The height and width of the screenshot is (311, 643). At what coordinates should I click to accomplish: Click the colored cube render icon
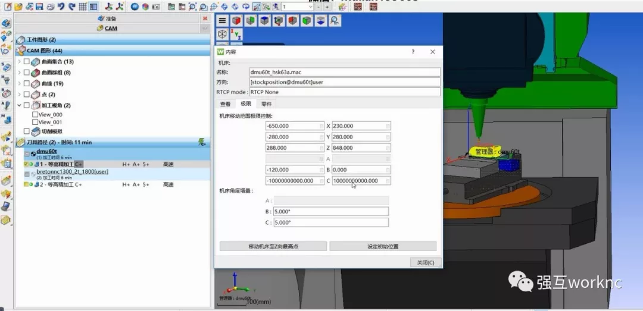145,7
